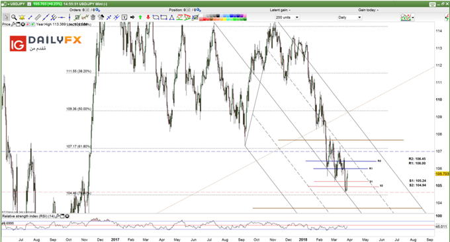Screen dimensions: 450x242
Task: Toggle the red marker button beside Price
Action: pyautogui.click(x=28, y=24)
